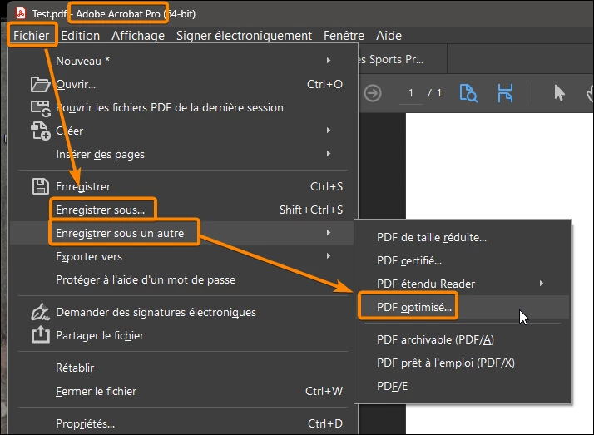This screenshot has width=594, height=435.
Task: Open the Aide menu
Action: 389,36
